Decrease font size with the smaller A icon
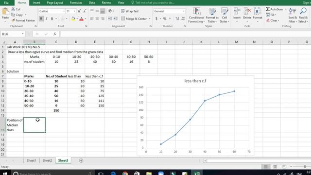The height and width of the screenshot is (175, 311). pos(85,11)
